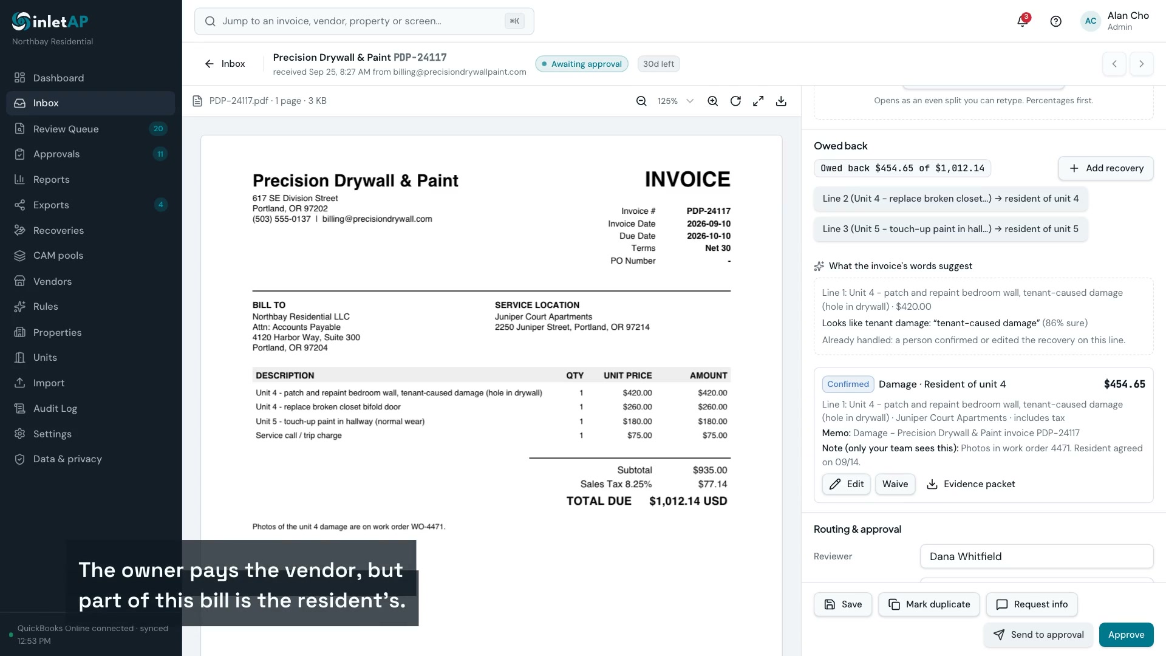Image resolution: width=1166 pixels, height=656 pixels.
Task: Approve the invoice
Action: 1127,635
